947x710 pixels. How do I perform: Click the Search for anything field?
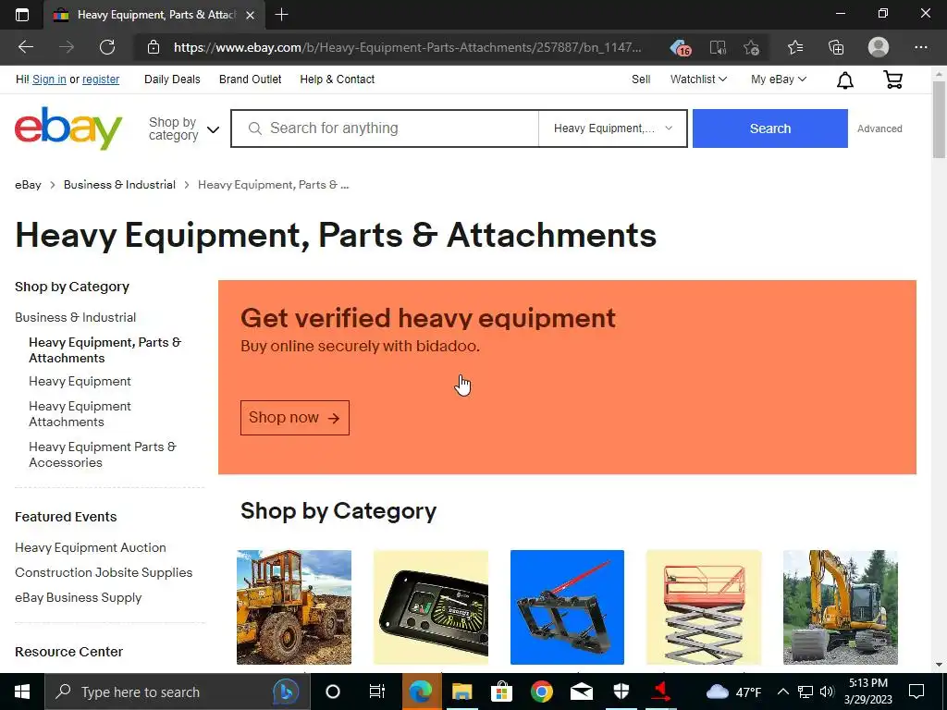[386, 128]
